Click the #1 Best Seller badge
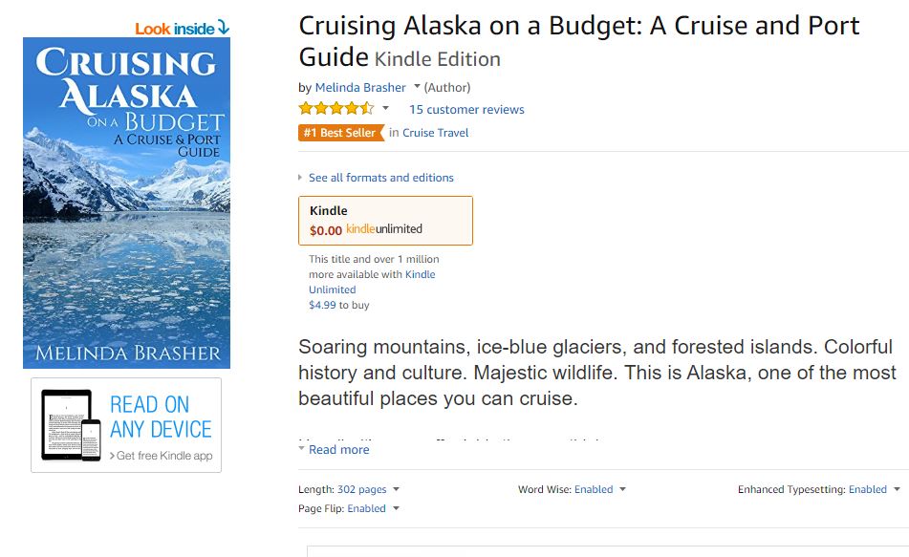The image size is (909, 557). (x=339, y=133)
